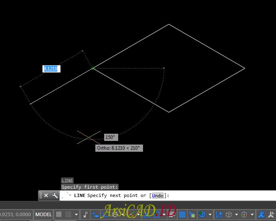Image resolution: width=276 pixels, height=221 pixels.
Task: Open command line customize wrench menu
Action: (x=55, y=195)
